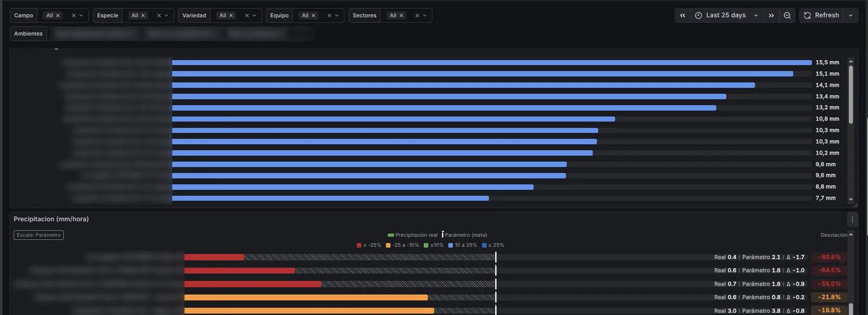868x315 pixels.
Task: Sort by the Desviación column header
Action: 834,235
